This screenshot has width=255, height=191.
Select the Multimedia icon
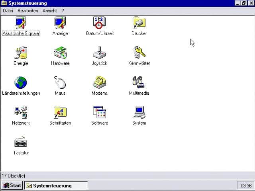coord(139,82)
